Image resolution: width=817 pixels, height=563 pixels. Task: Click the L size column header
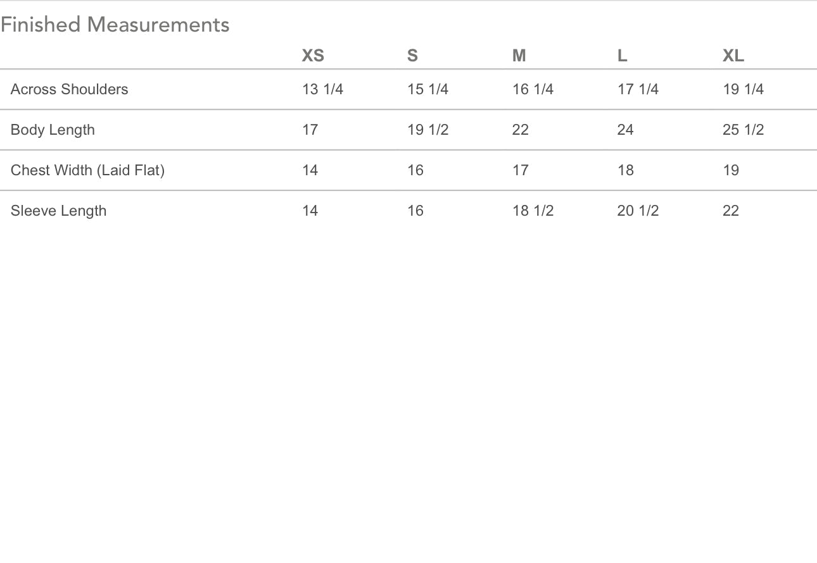(623, 56)
